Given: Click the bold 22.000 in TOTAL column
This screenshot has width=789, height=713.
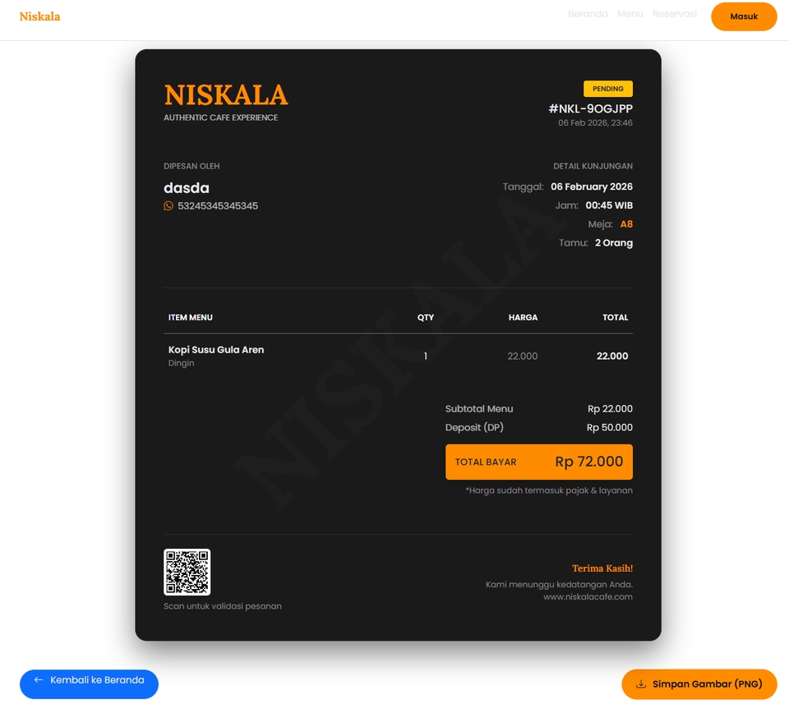Looking at the screenshot, I should point(611,356).
